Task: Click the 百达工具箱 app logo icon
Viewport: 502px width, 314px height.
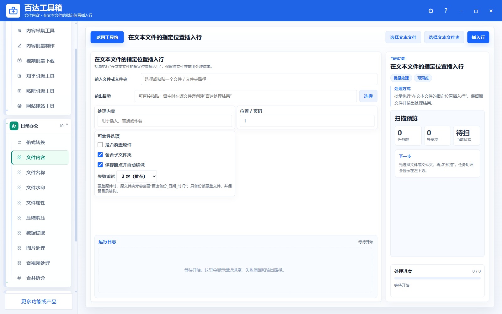Action: pyautogui.click(x=13, y=11)
